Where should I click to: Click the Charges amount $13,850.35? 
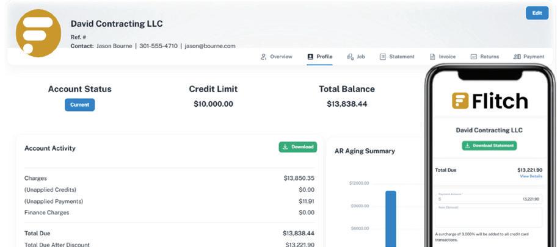coord(299,178)
